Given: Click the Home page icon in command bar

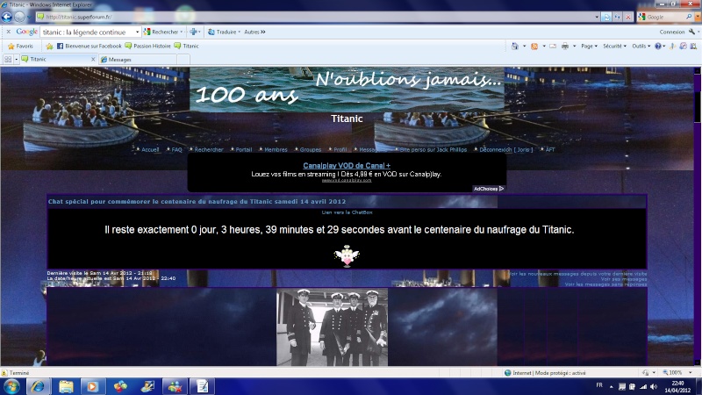Looking at the screenshot, I should coord(515,47).
